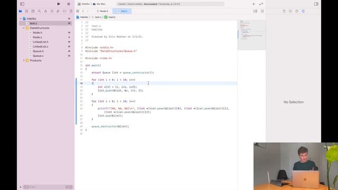The width and height of the screenshot is (338, 190).
Task: Click the hdelibc scheme selector
Action: pyautogui.click(x=83, y=4)
